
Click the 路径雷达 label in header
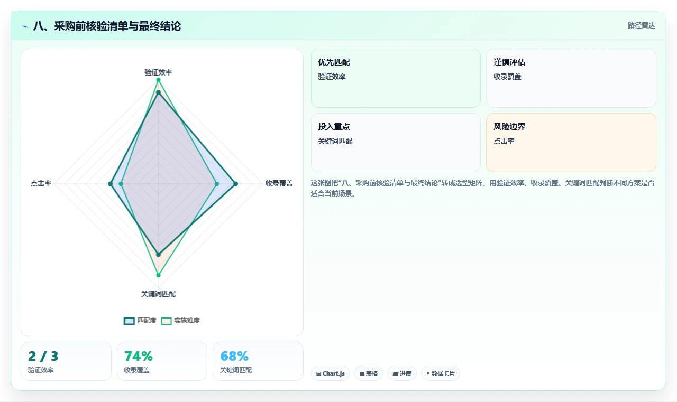[x=641, y=25]
